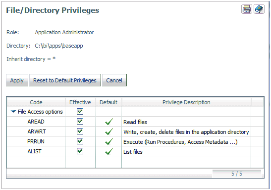Cancel the privilege editing

[x=114, y=80]
